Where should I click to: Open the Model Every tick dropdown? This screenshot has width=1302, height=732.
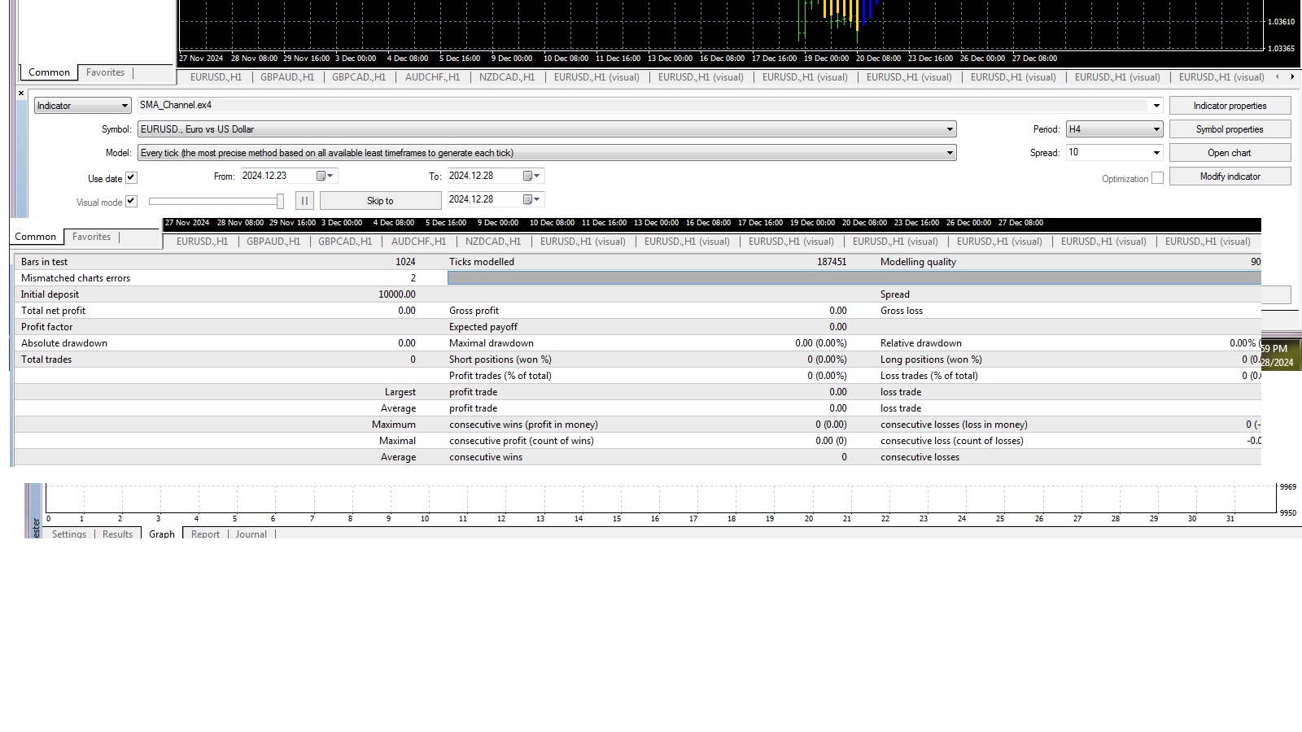click(x=547, y=153)
